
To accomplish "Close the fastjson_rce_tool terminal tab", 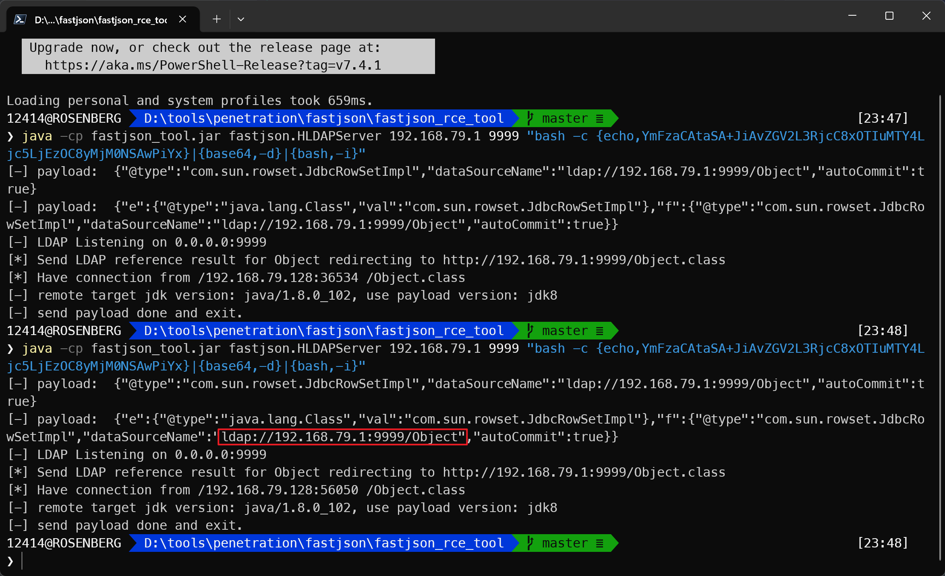I will (182, 19).
